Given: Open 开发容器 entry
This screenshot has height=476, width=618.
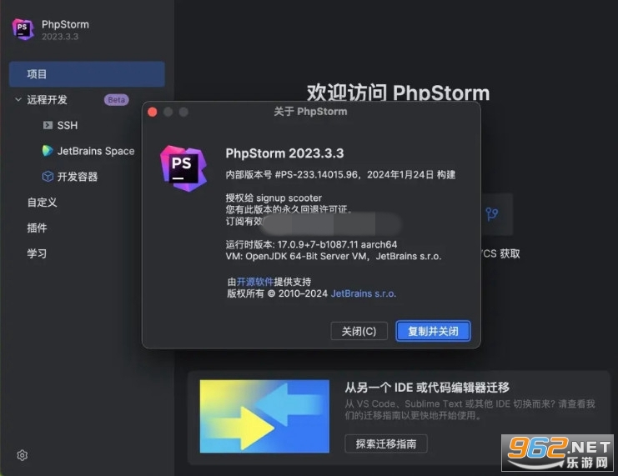Looking at the screenshot, I should (78, 177).
